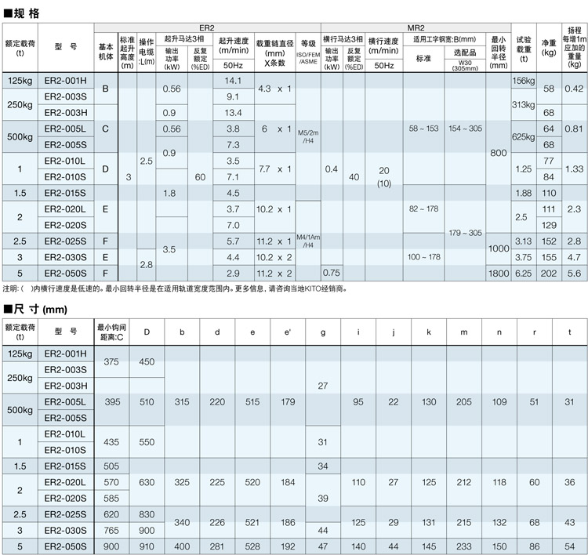588x555 pixels.
Task: Select the b dimension value 400
Action: 182,546
